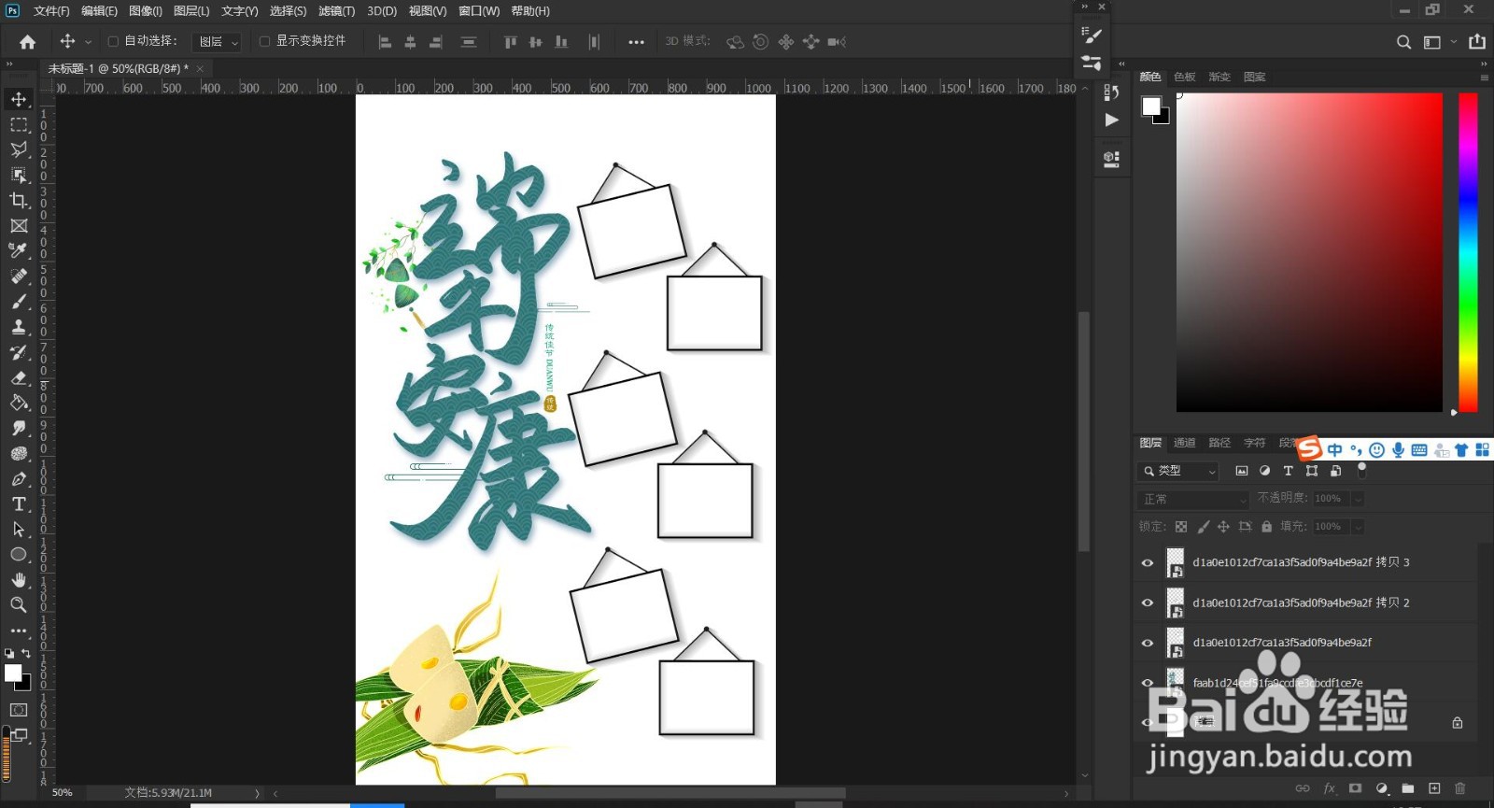Select the Eyedropper tool
1494x808 pixels.
coord(19,250)
